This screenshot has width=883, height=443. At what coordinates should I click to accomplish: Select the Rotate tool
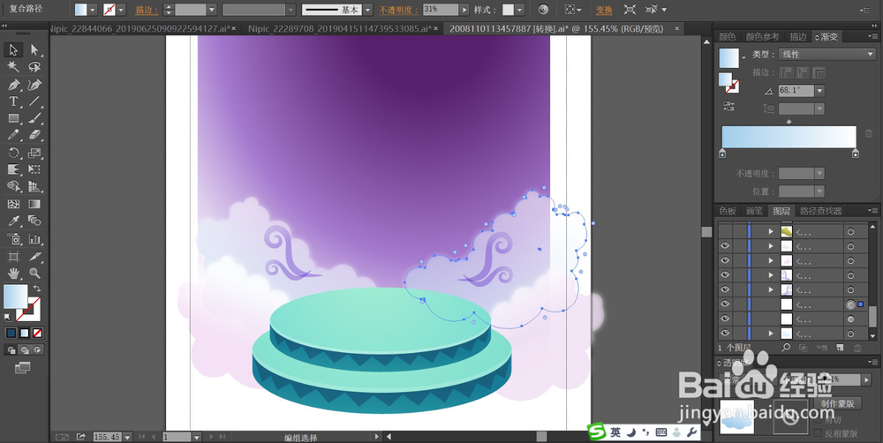13,153
